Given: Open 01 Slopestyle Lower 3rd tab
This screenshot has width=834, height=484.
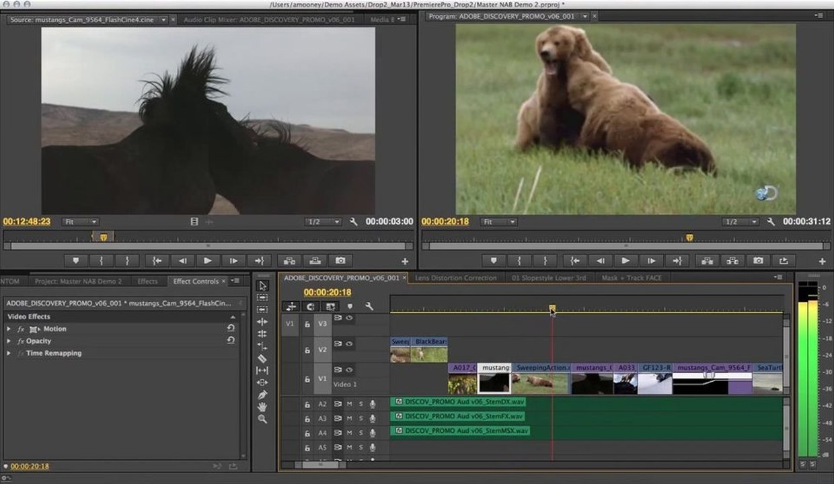Looking at the screenshot, I should [549, 278].
